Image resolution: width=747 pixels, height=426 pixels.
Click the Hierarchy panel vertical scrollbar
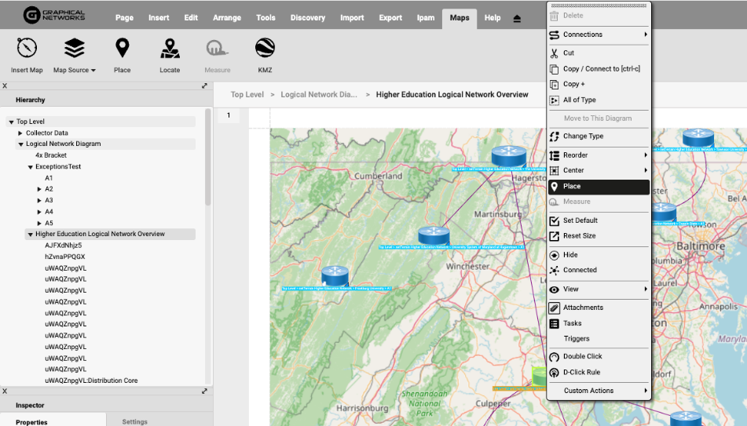pos(208,157)
